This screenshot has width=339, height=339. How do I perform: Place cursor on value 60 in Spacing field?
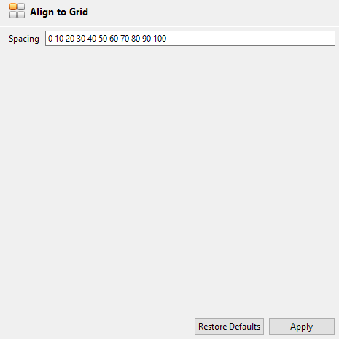(114, 39)
